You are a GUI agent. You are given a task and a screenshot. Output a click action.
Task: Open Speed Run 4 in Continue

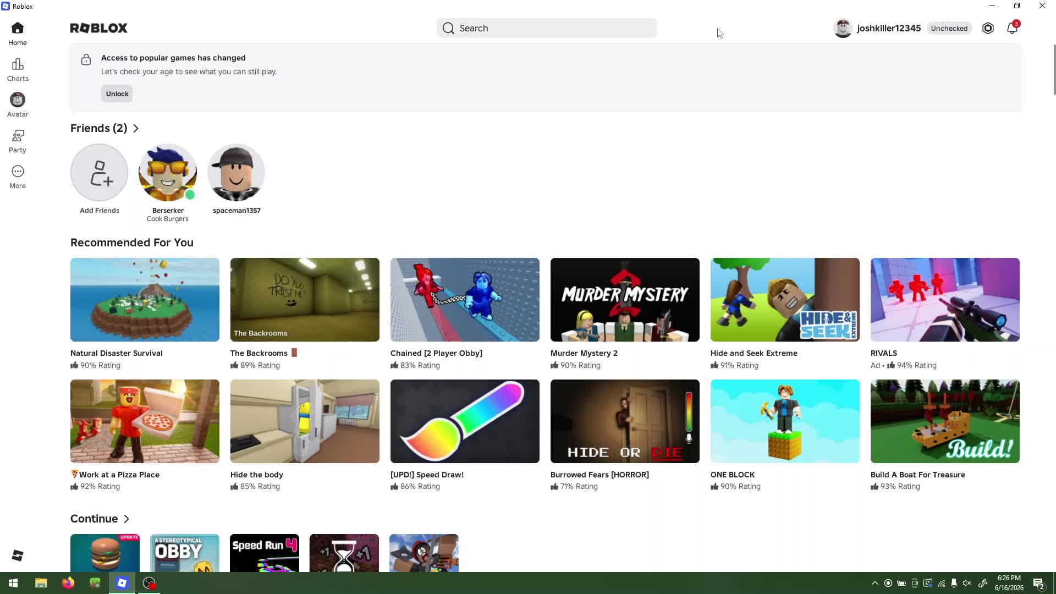click(x=265, y=553)
